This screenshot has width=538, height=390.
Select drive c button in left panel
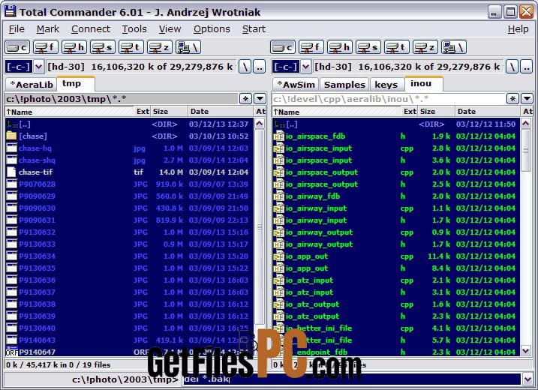click(x=17, y=47)
